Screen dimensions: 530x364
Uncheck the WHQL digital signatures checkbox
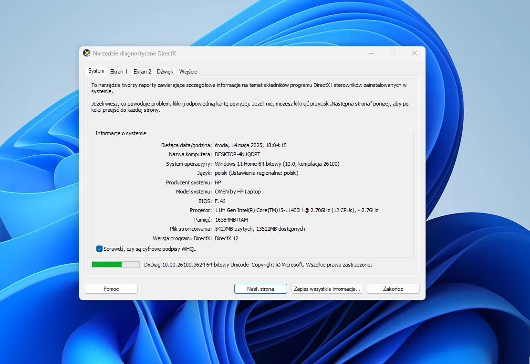99,249
